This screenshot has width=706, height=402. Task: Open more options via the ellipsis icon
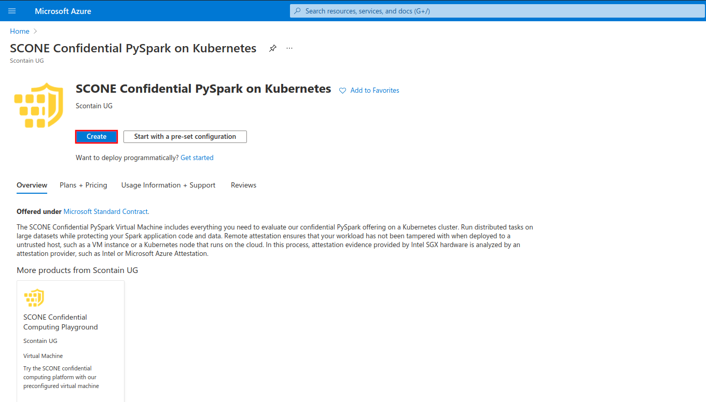[x=289, y=48]
